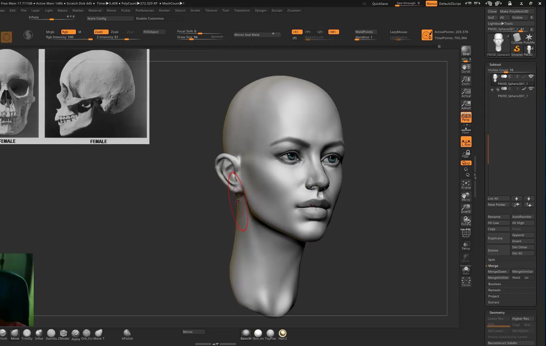Open the Zplugin menu
The image size is (546, 346).
(260, 10)
